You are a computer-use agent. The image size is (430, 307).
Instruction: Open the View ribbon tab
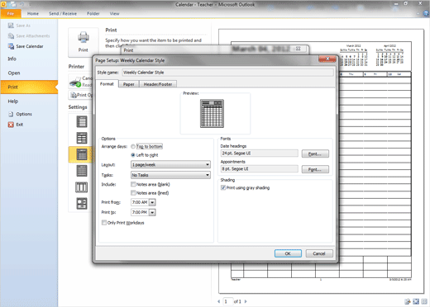pos(114,13)
